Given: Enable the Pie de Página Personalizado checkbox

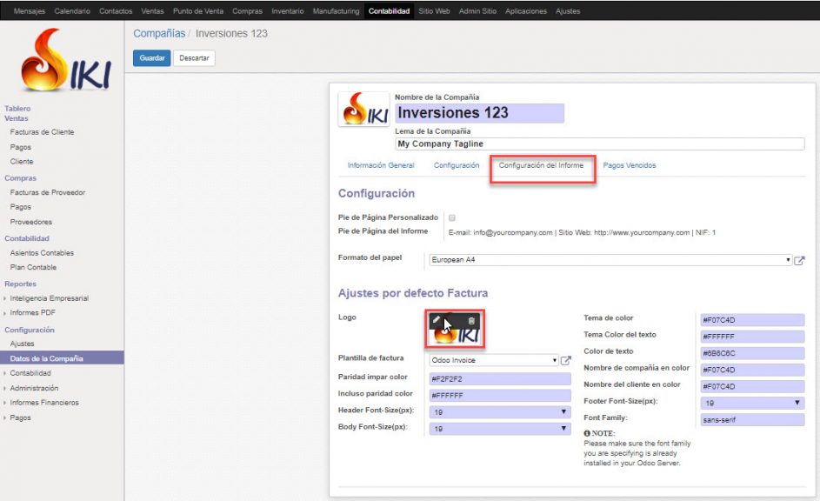Looking at the screenshot, I should pyautogui.click(x=450, y=217).
